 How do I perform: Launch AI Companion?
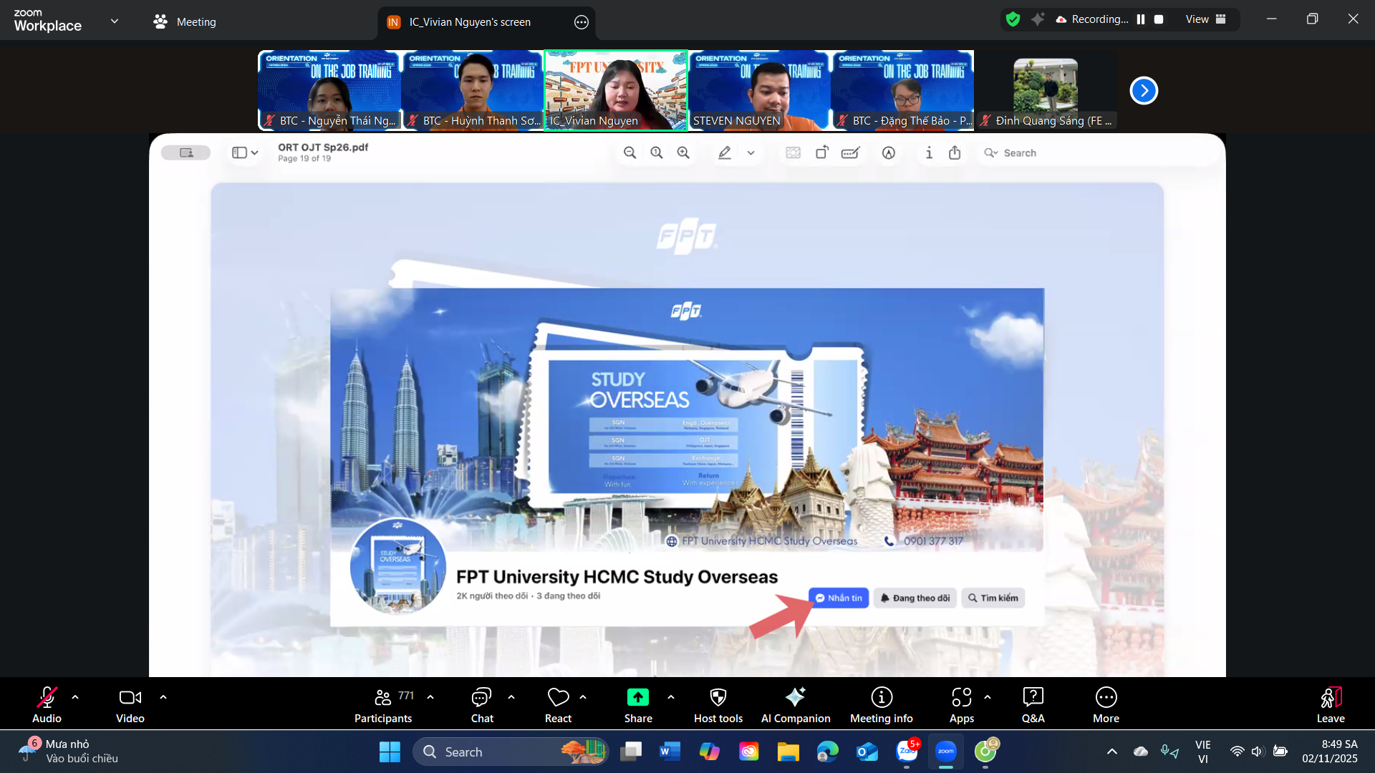pos(795,705)
